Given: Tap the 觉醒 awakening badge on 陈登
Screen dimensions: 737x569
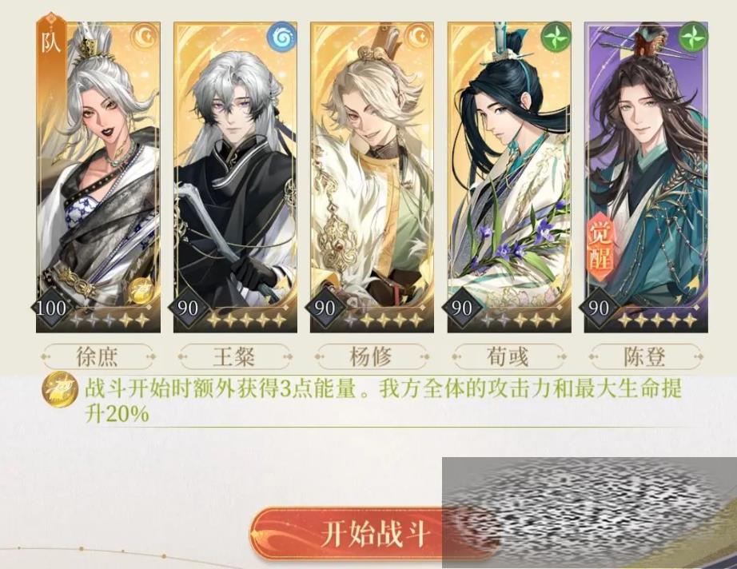Looking at the screenshot, I should pyautogui.click(x=600, y=245).
